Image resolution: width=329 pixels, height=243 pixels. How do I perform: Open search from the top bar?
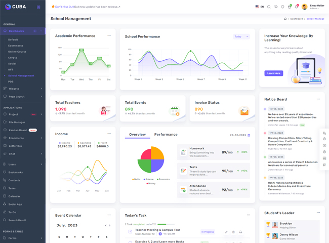[269, 7]
